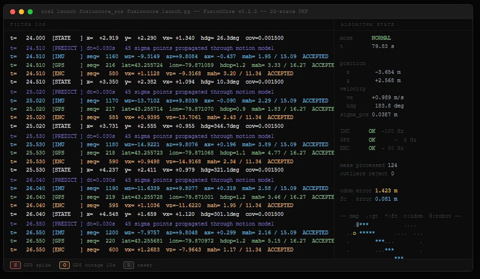The width and height of the screenshot is (480, 279).
Task: Click the ENC log line seq 585
Action: 152,118
